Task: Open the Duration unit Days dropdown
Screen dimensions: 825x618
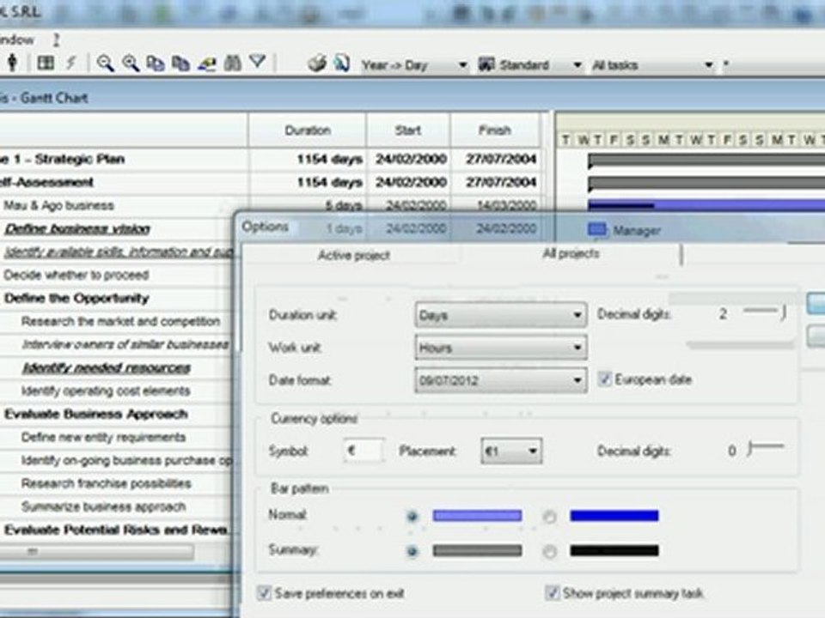Action: (500, 315)
